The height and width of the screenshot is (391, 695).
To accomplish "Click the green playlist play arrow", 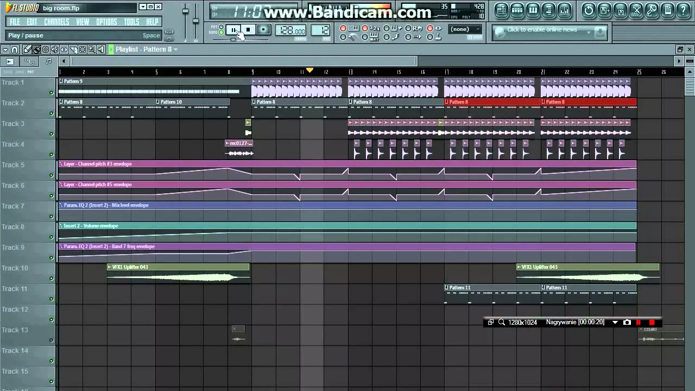I will [111, 50].
